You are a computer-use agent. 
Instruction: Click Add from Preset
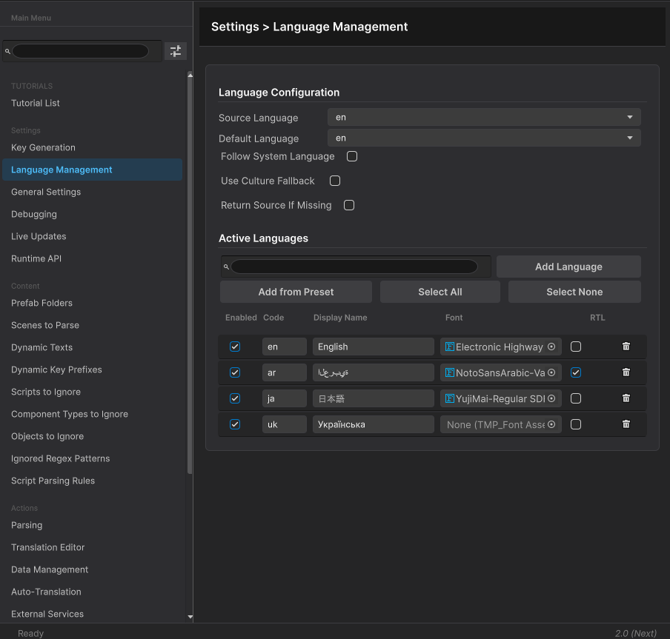click(295, 291)
